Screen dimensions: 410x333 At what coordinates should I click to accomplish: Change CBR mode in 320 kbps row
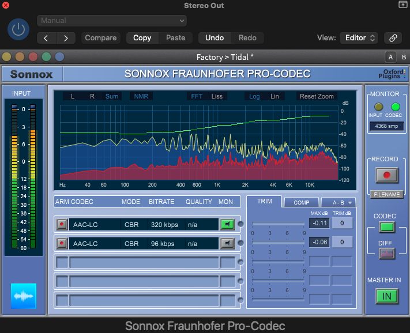pos(134,225)
